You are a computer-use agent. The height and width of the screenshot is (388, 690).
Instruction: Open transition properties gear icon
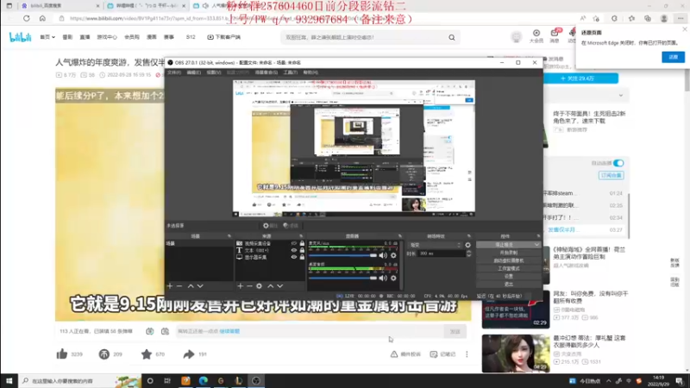[467, 245]
